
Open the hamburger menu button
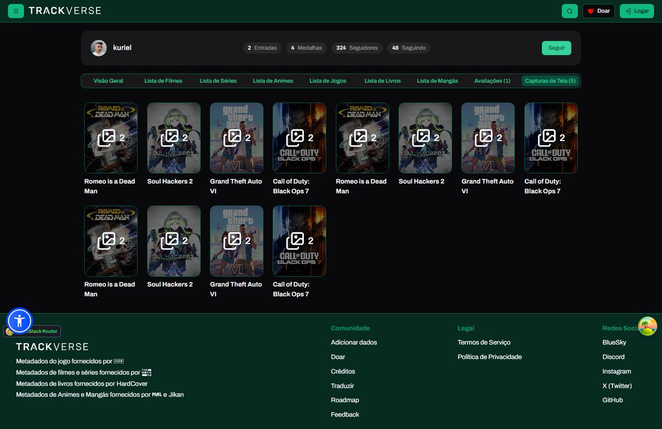16,11
